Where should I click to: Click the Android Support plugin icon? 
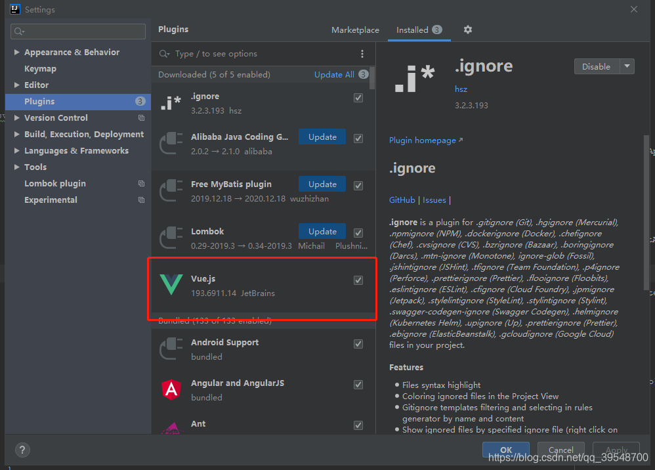coord(171,349)
